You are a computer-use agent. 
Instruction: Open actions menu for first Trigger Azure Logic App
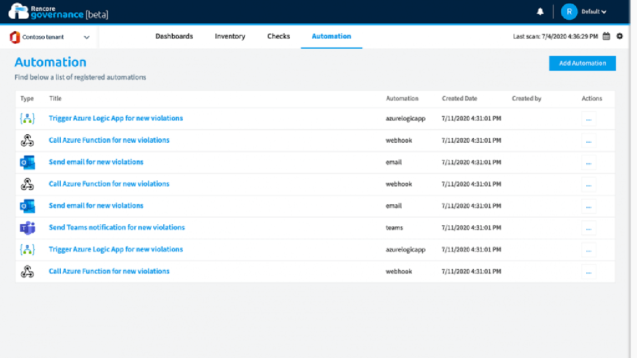coord(588,119)
